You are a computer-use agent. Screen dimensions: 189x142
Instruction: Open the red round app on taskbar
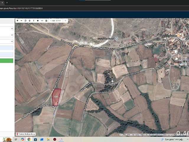55,139
